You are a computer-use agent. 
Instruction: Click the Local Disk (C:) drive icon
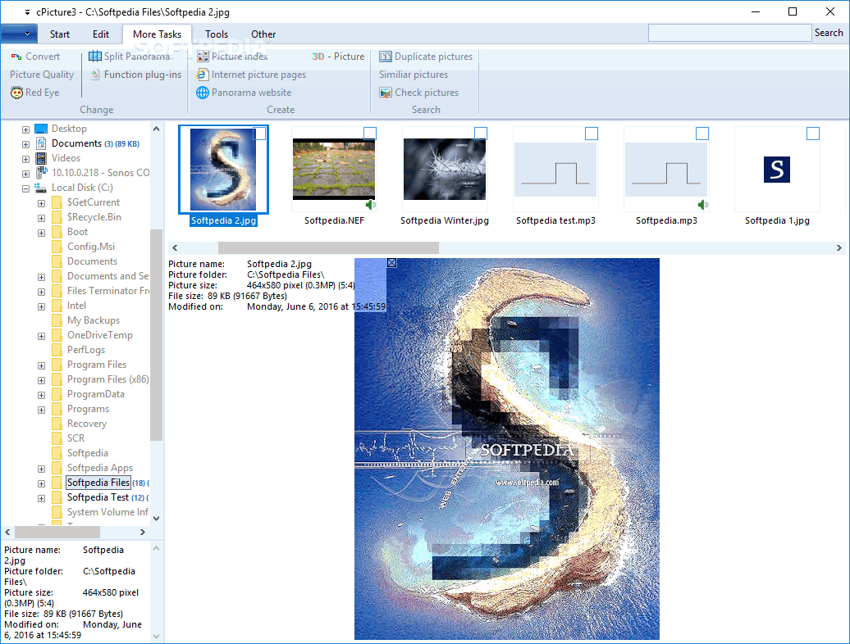click(x=41, y=188)
